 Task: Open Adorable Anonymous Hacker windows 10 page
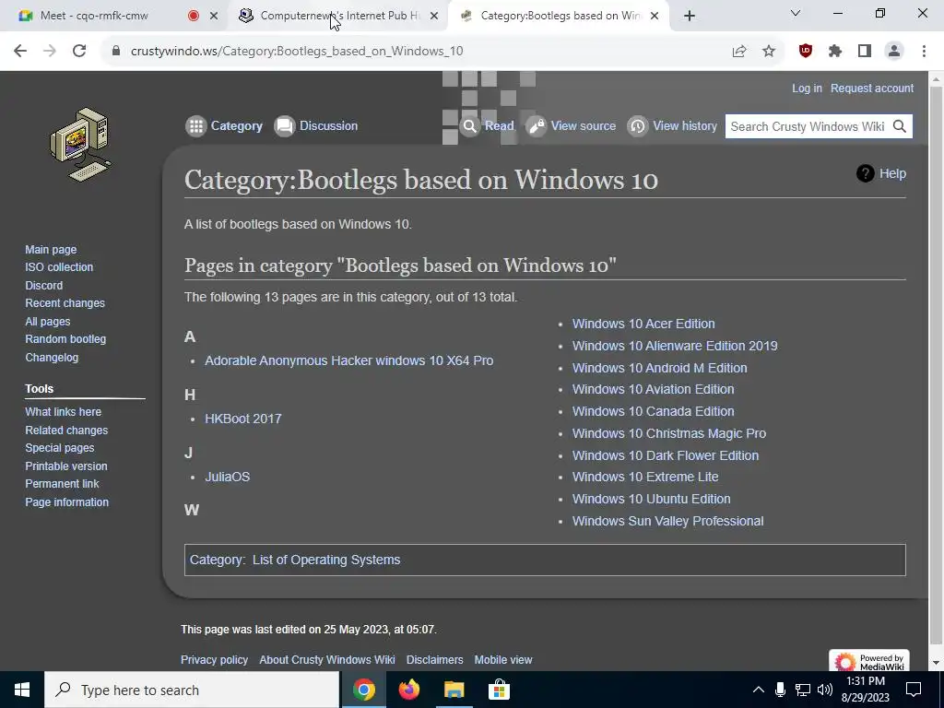(348, 360)
